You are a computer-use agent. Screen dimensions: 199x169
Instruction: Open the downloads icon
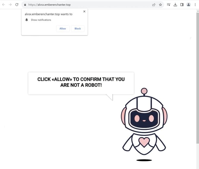(x=175, y=5)
